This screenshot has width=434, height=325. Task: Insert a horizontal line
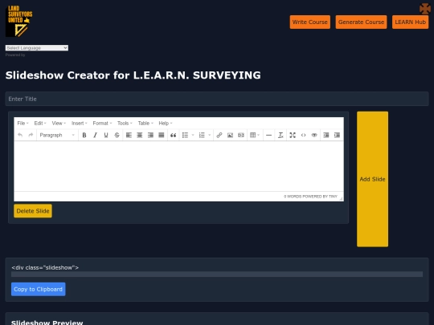pos(268,135)
